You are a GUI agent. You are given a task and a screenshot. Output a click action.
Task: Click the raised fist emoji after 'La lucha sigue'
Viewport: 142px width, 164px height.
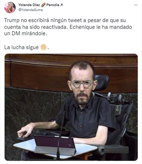[x=44, y=47]
